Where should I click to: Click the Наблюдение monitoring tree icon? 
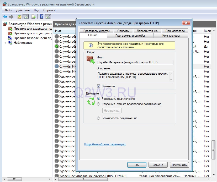pyautogui.click(x=10, y=43)
